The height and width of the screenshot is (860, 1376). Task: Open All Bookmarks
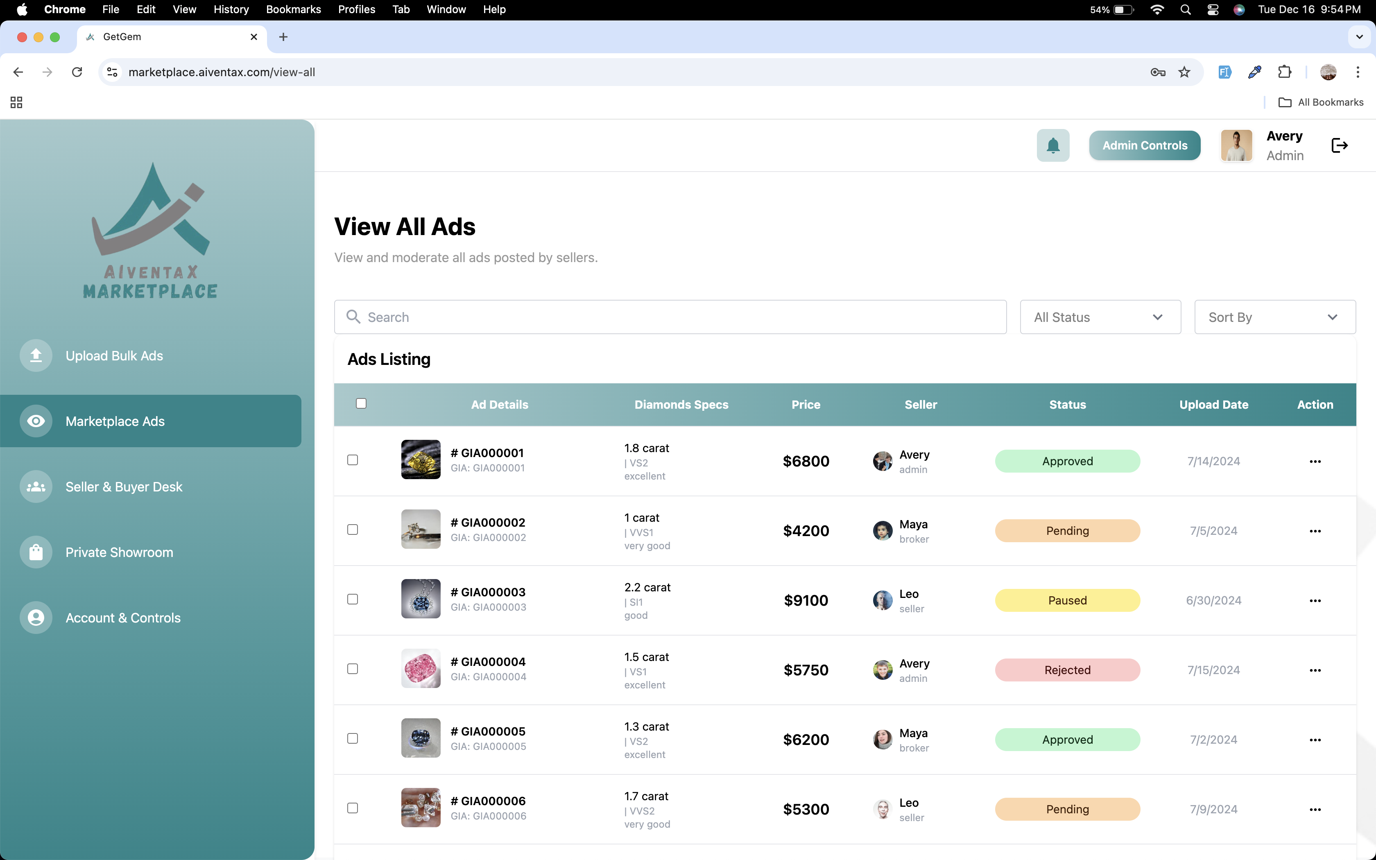(x=1321, y=102)
